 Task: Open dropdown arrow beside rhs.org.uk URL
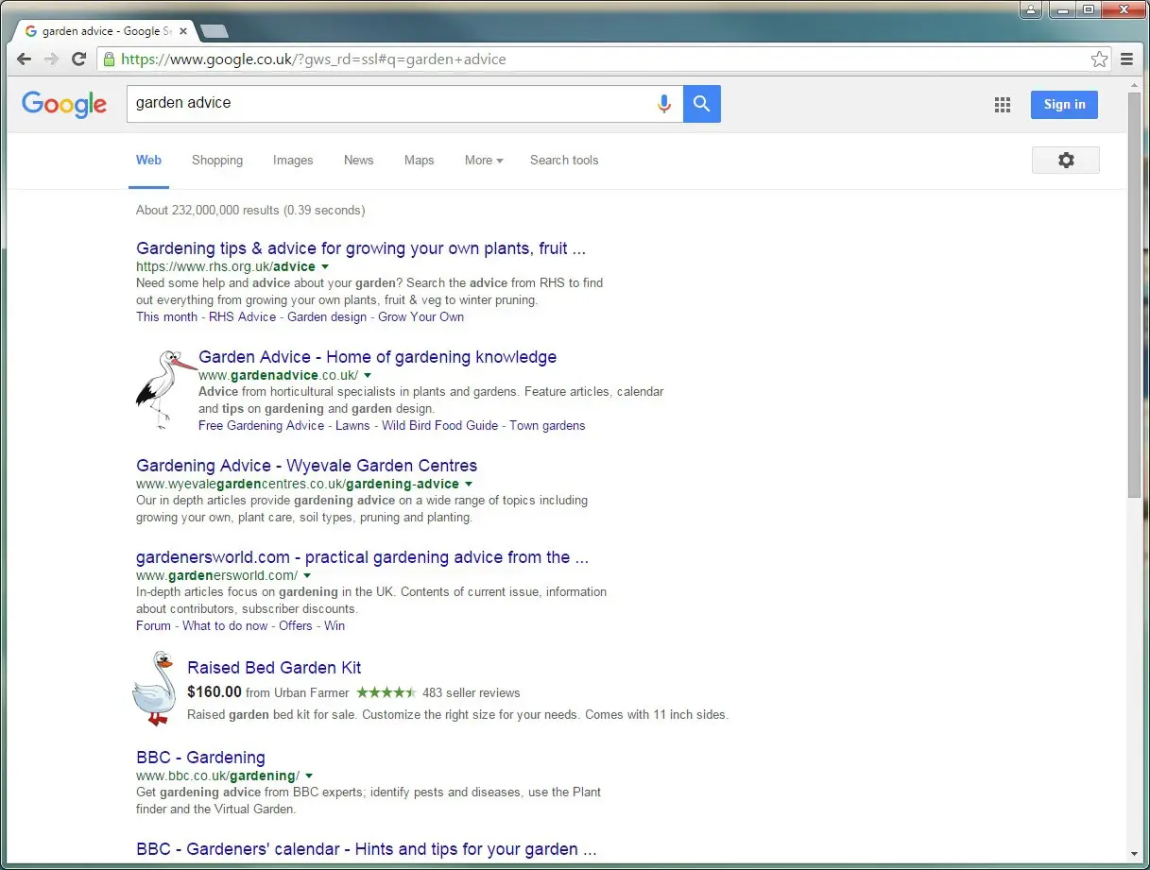click(x=325, y=267)
